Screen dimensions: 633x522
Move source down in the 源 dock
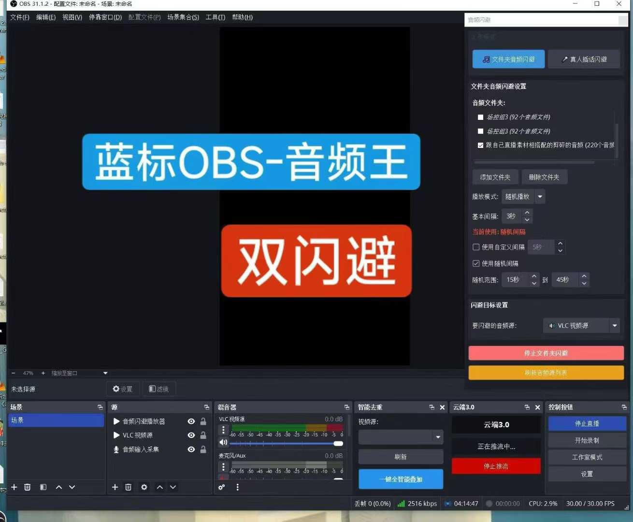(x=173, y=487)
